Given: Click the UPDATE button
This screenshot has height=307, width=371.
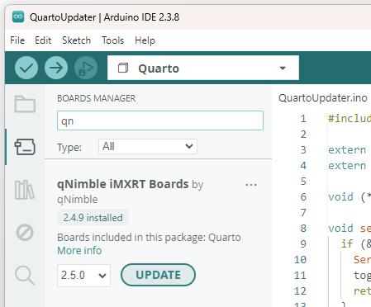Looking at the screenshot, I should point(158,275).
